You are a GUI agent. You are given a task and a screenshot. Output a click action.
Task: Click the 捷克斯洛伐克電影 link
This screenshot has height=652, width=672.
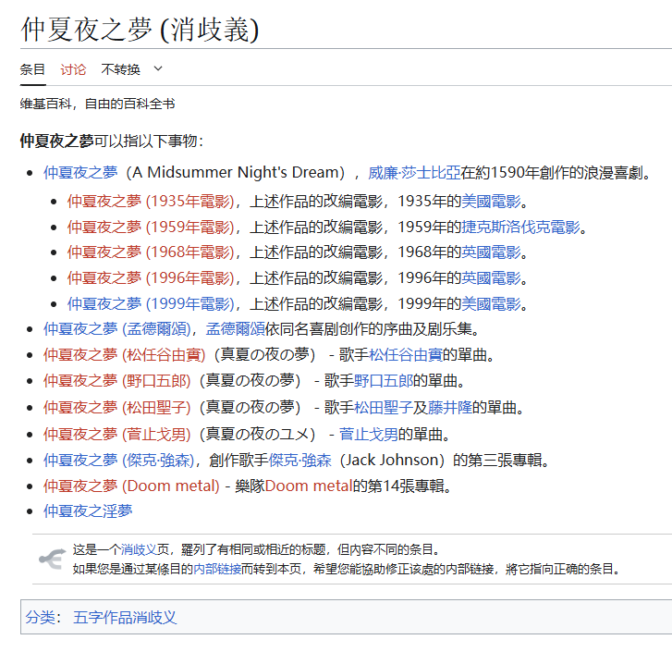520,227
